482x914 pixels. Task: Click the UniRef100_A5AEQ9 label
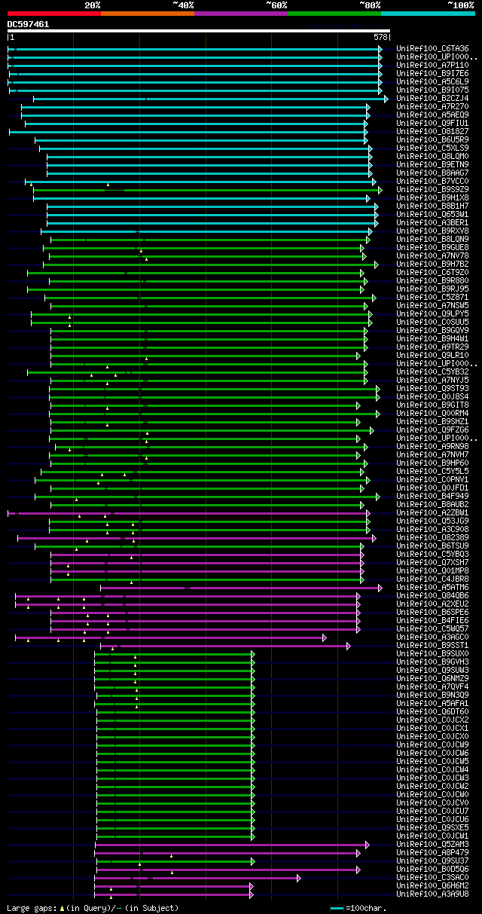[432, 115]
